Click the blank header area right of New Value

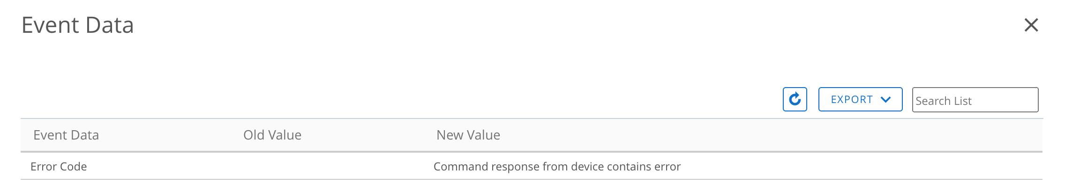click(x=773, y=135)
